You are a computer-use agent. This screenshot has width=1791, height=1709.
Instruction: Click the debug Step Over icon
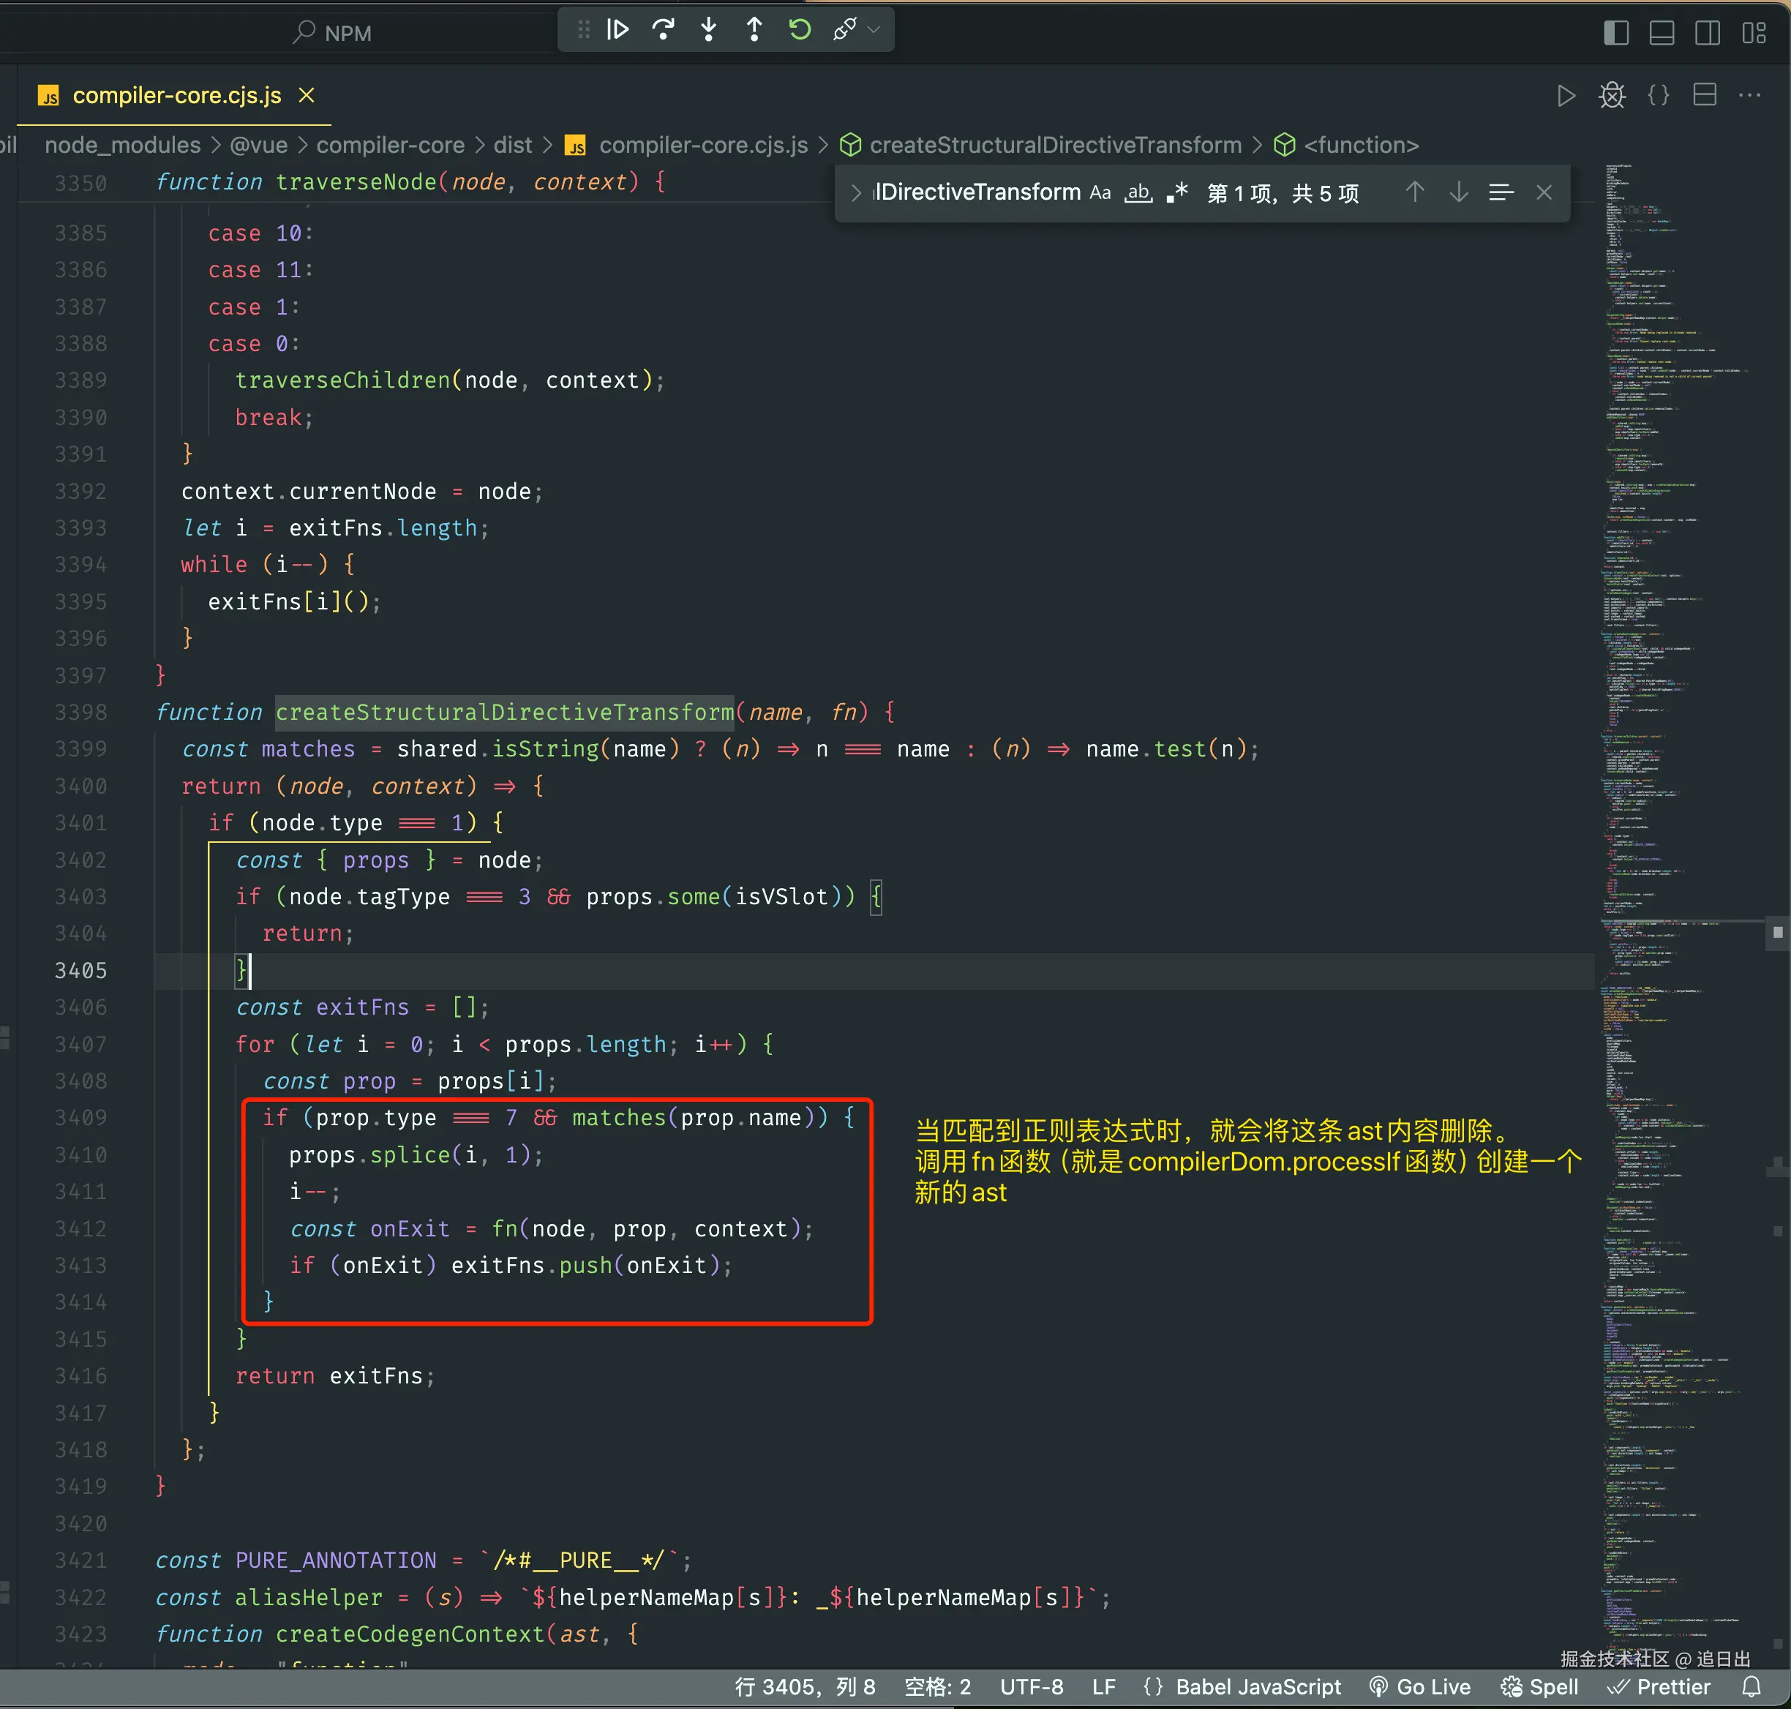point(663,30)
